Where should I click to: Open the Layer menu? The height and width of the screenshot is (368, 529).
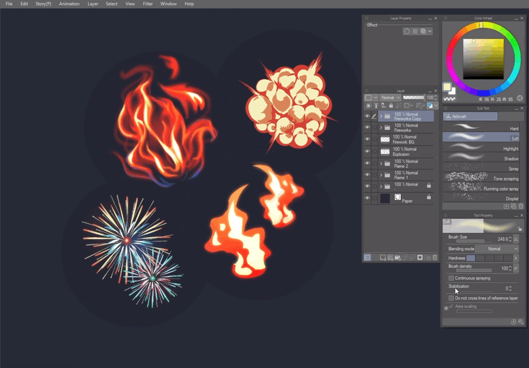coord(93,4)
